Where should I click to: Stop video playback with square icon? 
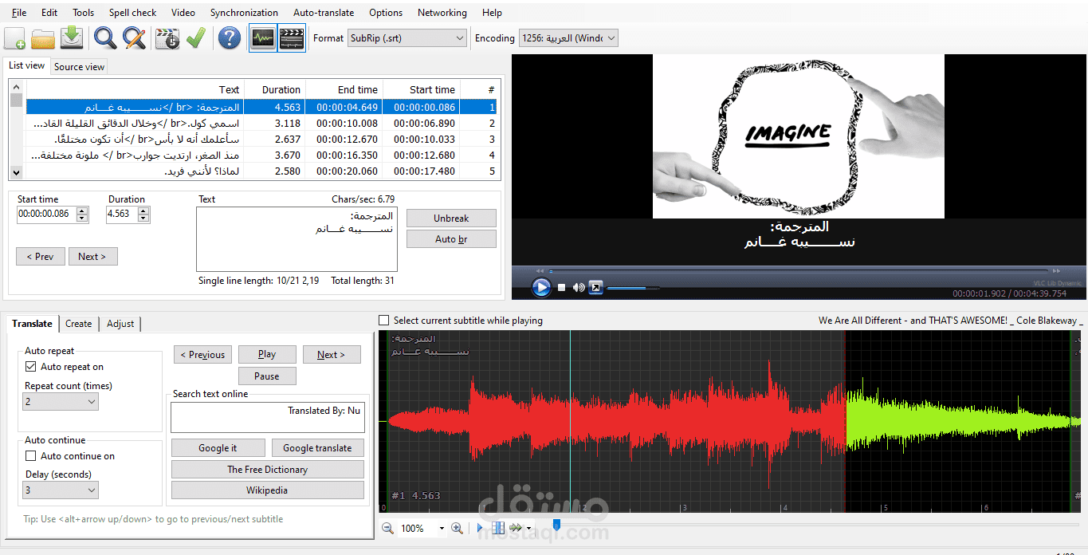coord(561,287)
